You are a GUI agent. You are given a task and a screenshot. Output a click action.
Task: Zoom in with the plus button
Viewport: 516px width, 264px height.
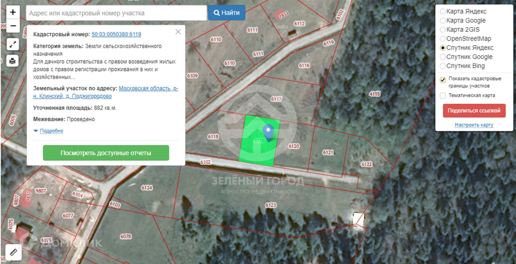tap(13, 13)
